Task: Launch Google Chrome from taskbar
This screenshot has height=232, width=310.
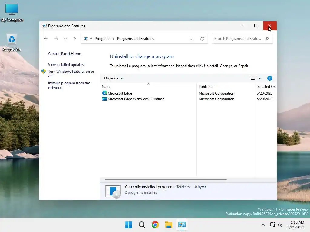Action: click(x=155, y=225)
